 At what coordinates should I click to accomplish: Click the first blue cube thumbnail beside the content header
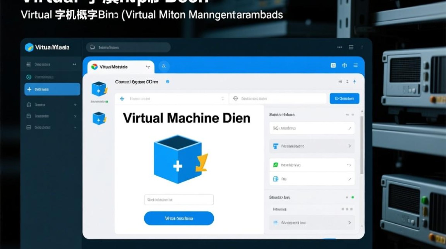pyautogui.click(x=99, y=89)
